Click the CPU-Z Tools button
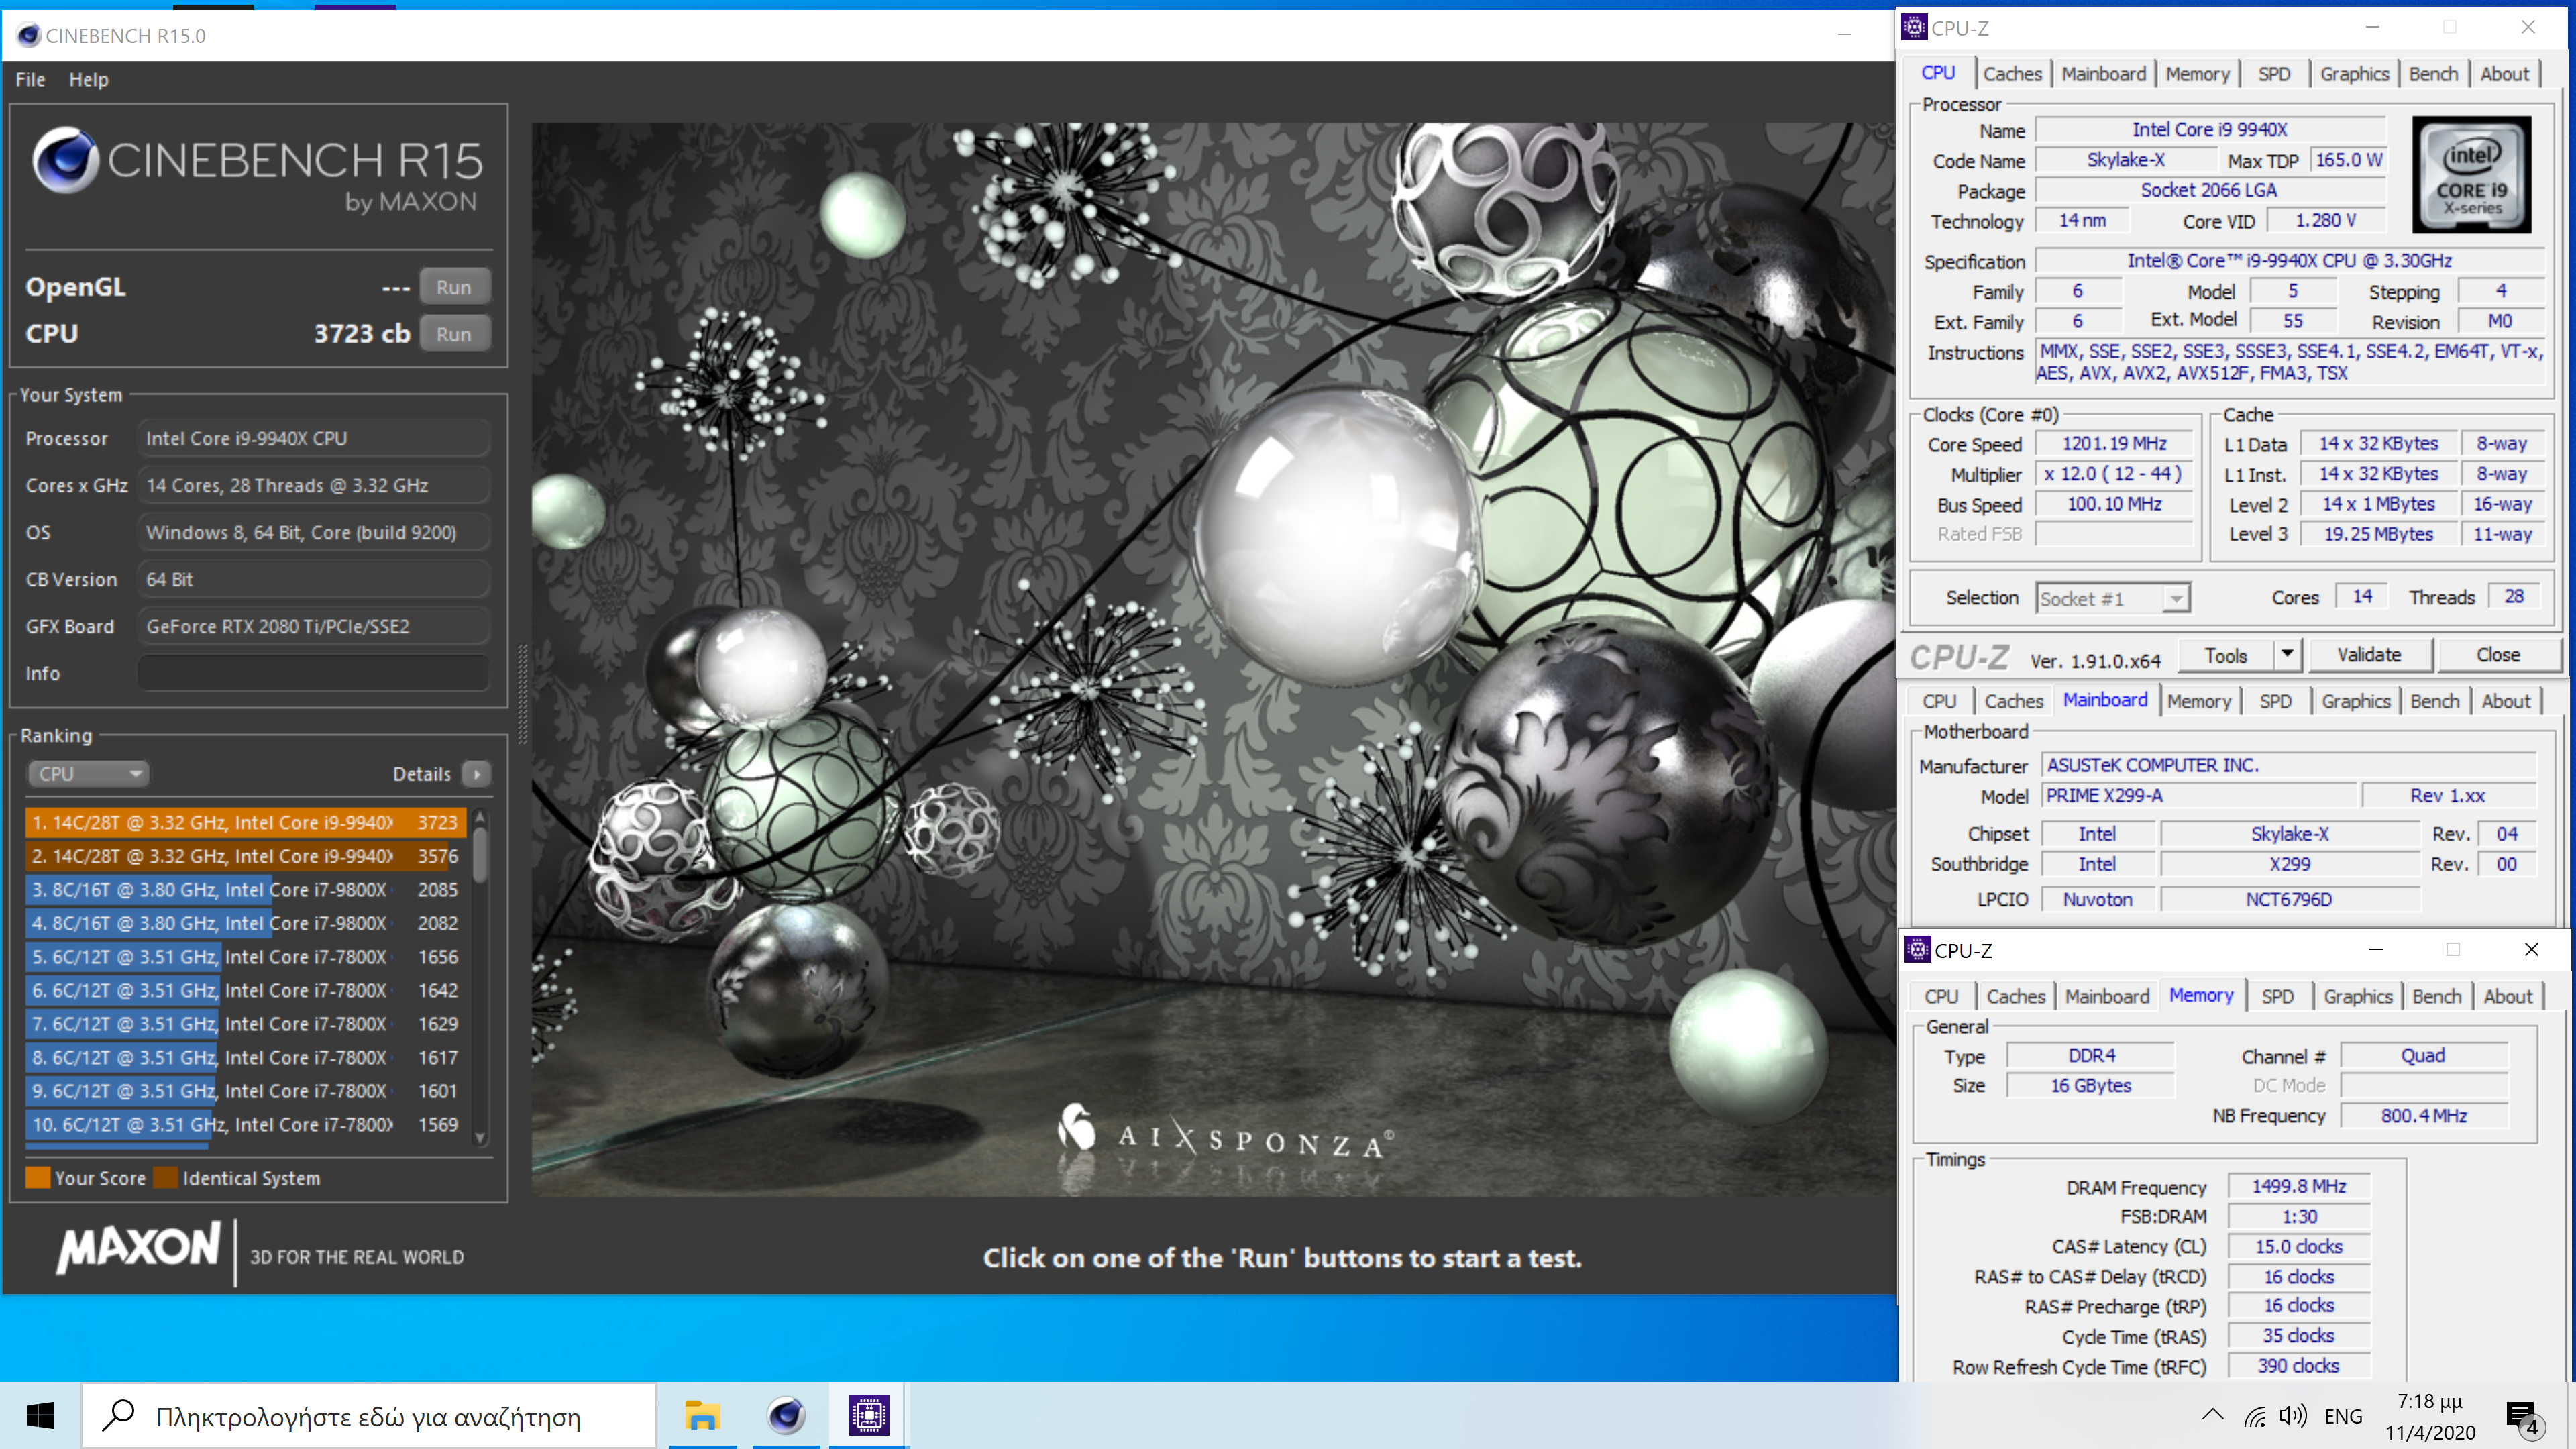This screenshot has width=2576, height=1449. [2225, 655]
